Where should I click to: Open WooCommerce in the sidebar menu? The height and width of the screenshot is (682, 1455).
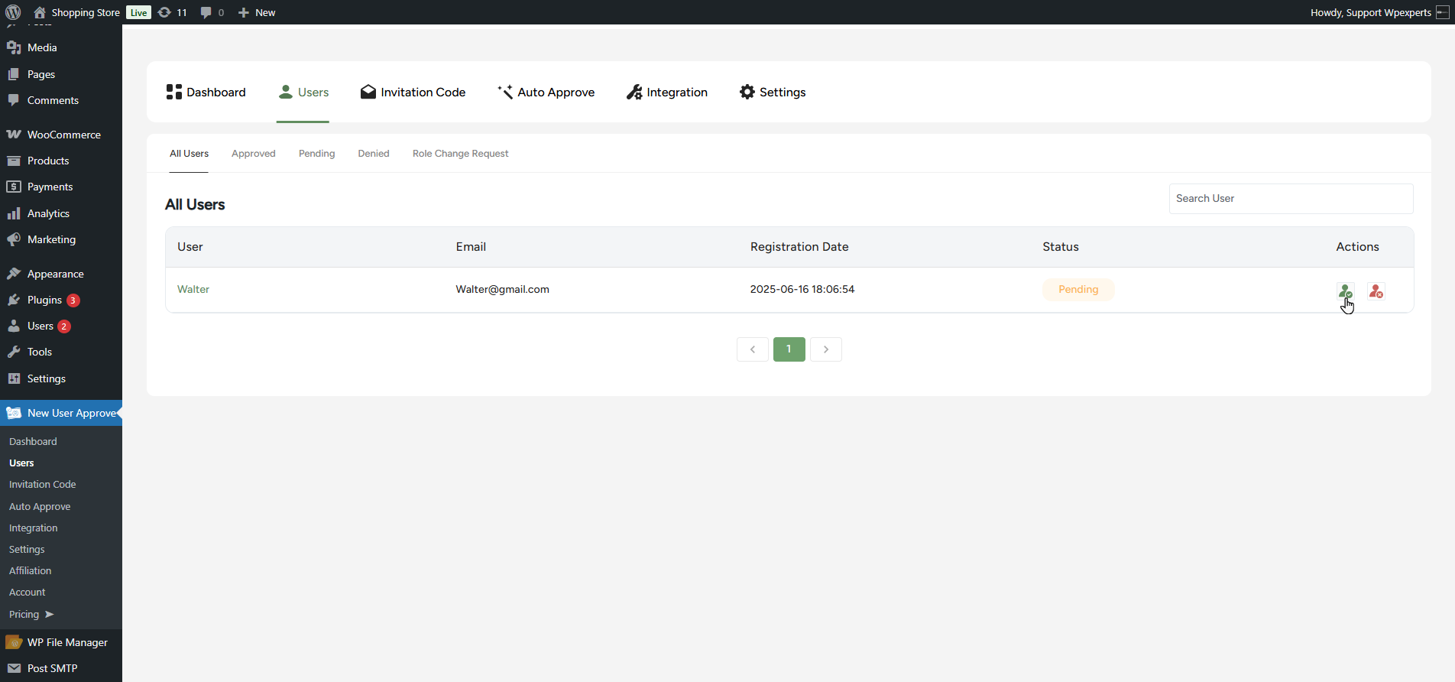(63, 135)
